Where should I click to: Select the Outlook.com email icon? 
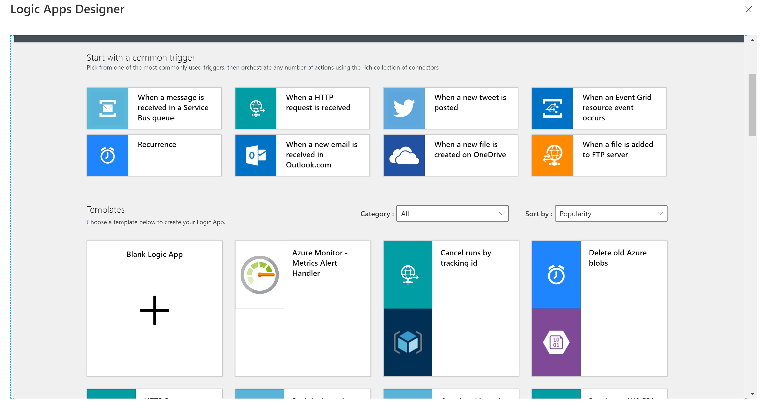[256, 155]
